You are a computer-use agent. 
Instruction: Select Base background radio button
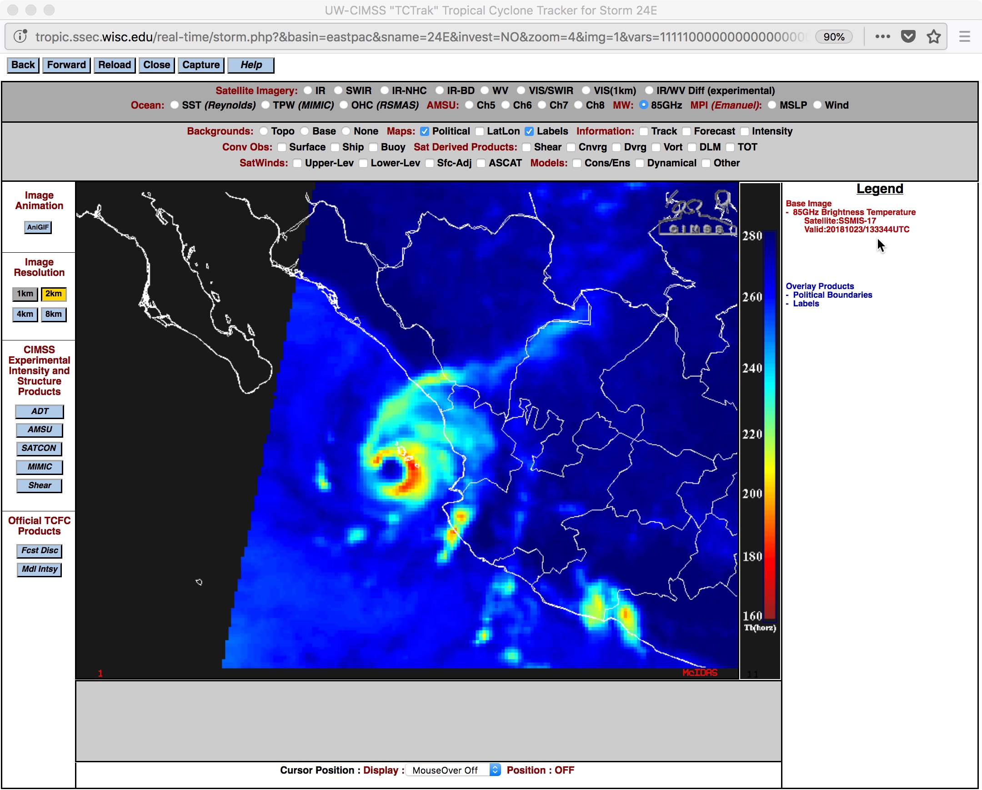pyautogui.click(x=305, y=131)
